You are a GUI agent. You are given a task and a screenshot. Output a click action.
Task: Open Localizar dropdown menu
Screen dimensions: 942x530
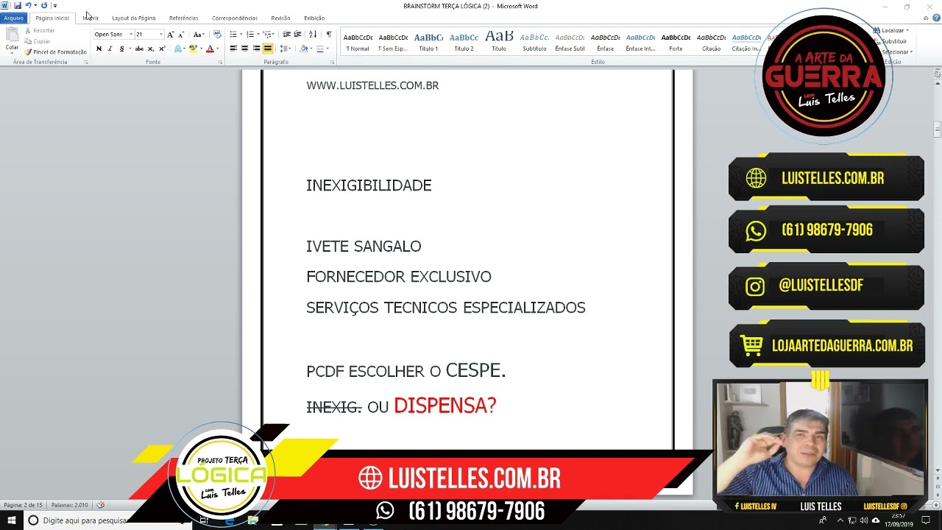click(907, 31)
